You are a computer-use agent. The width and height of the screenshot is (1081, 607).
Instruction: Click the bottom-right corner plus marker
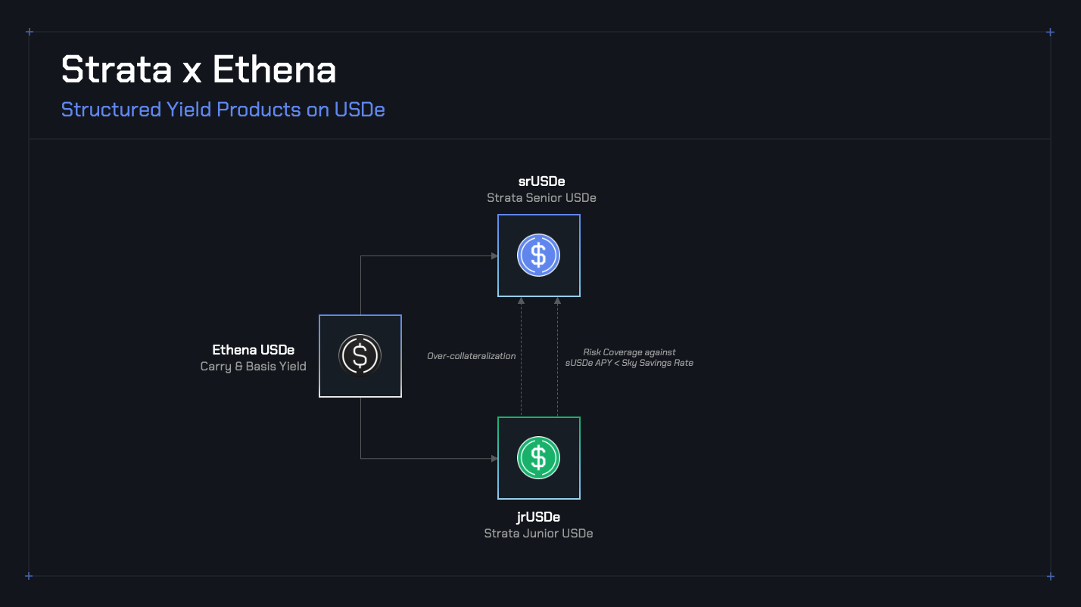tap(1050, 577)
